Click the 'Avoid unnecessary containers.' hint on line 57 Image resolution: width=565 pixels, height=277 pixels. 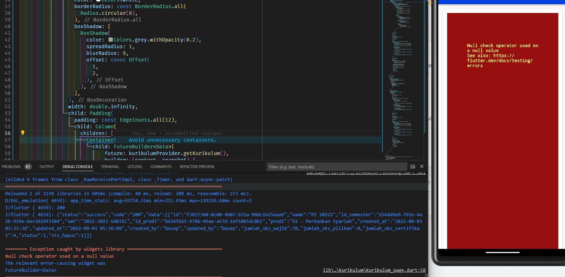pos(172,140)
